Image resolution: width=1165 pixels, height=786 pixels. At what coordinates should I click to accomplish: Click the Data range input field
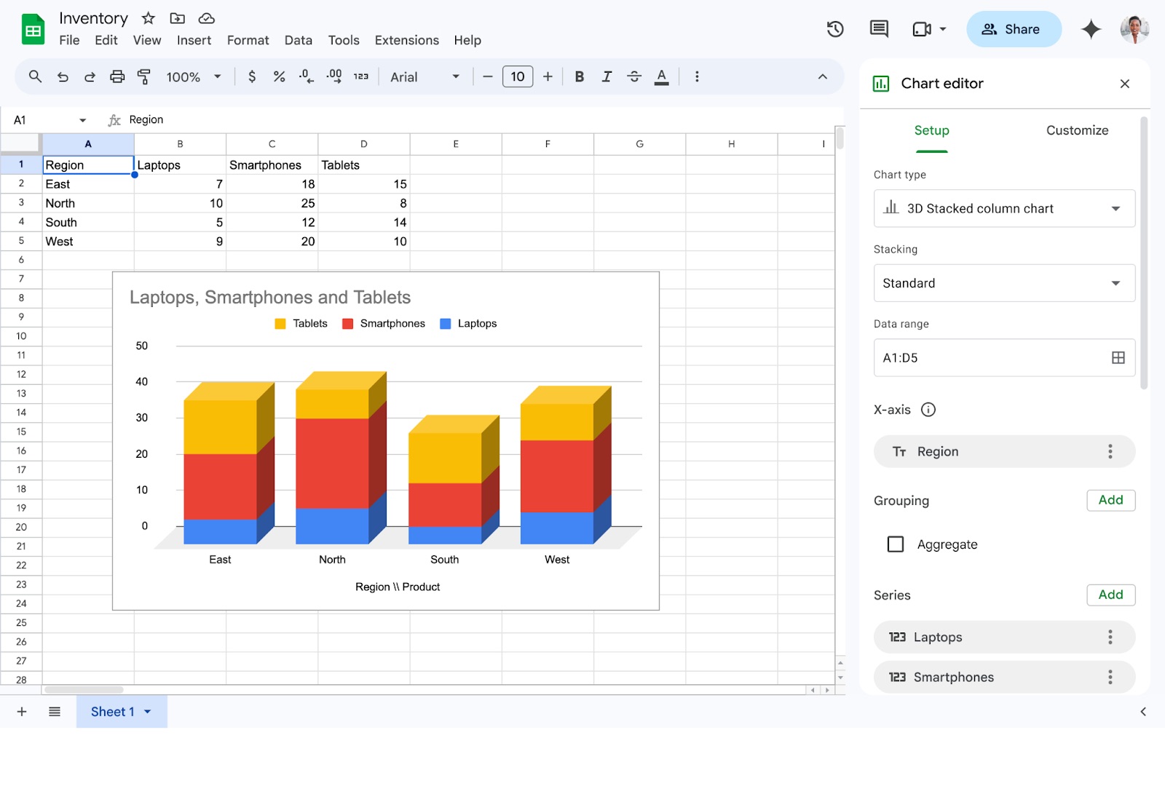tap(1004, 357)
